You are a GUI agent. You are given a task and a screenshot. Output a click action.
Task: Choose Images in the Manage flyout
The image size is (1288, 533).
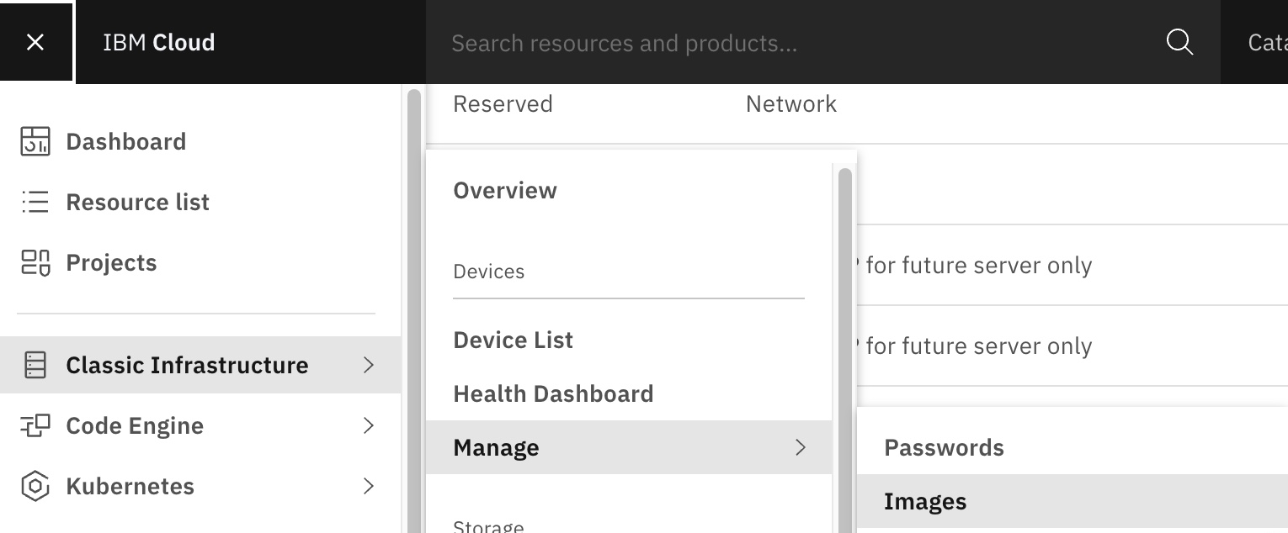925,502
